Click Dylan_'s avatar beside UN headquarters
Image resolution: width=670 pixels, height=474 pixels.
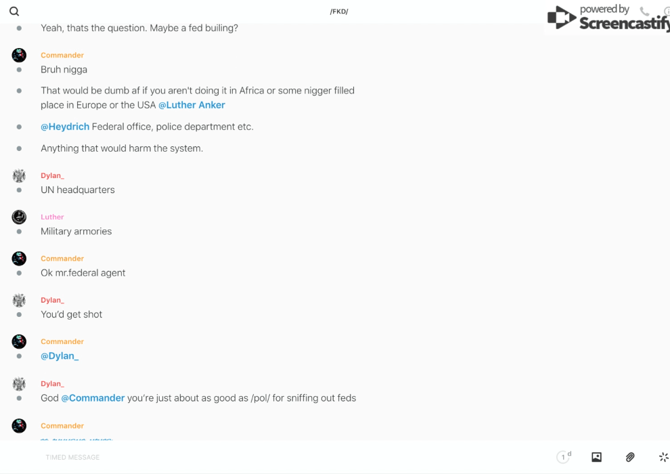(19, 175)
